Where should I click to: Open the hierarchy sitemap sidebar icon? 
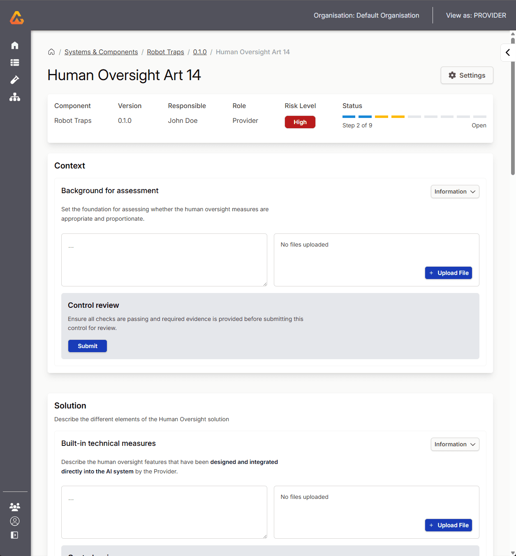click(x=15, y=97)
